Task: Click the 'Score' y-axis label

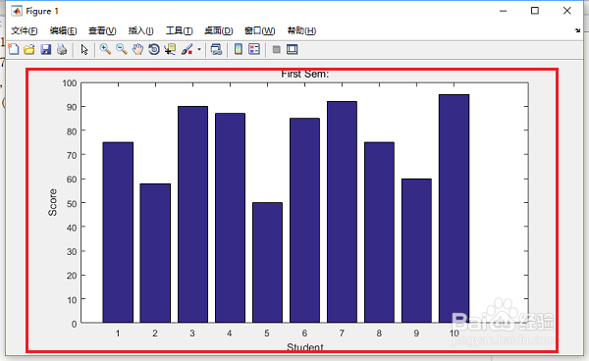Action: [53, 202]
